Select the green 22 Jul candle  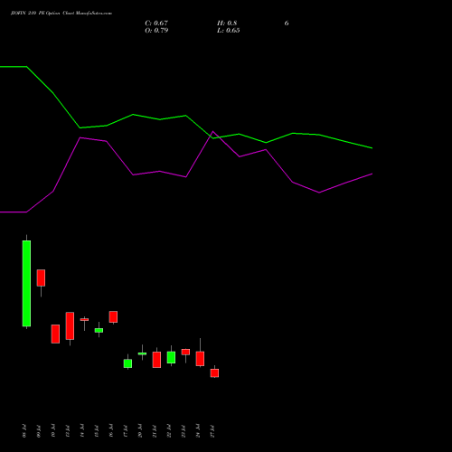[171, 357]
